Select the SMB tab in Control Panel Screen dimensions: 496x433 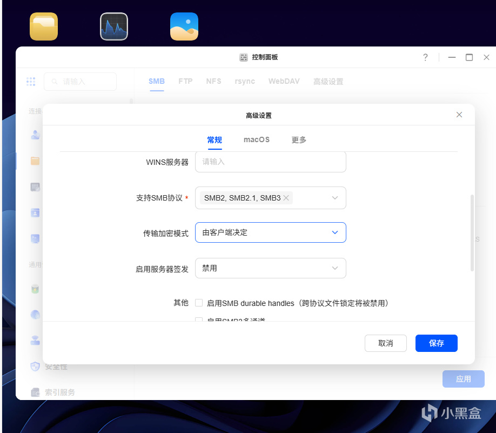pos(157,81)
